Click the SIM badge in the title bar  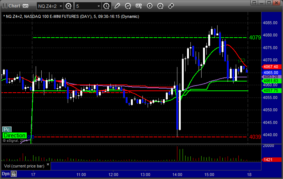(x=25, y=6)
